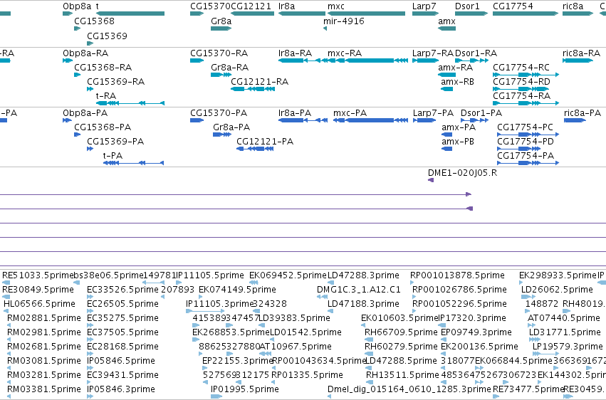Screen dimensions: 606x400
Task: Click the CG17754-PC CDS model
Action: (528, 135)
